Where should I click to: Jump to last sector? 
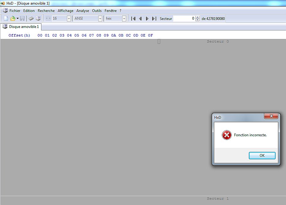[x=154, y=19]
